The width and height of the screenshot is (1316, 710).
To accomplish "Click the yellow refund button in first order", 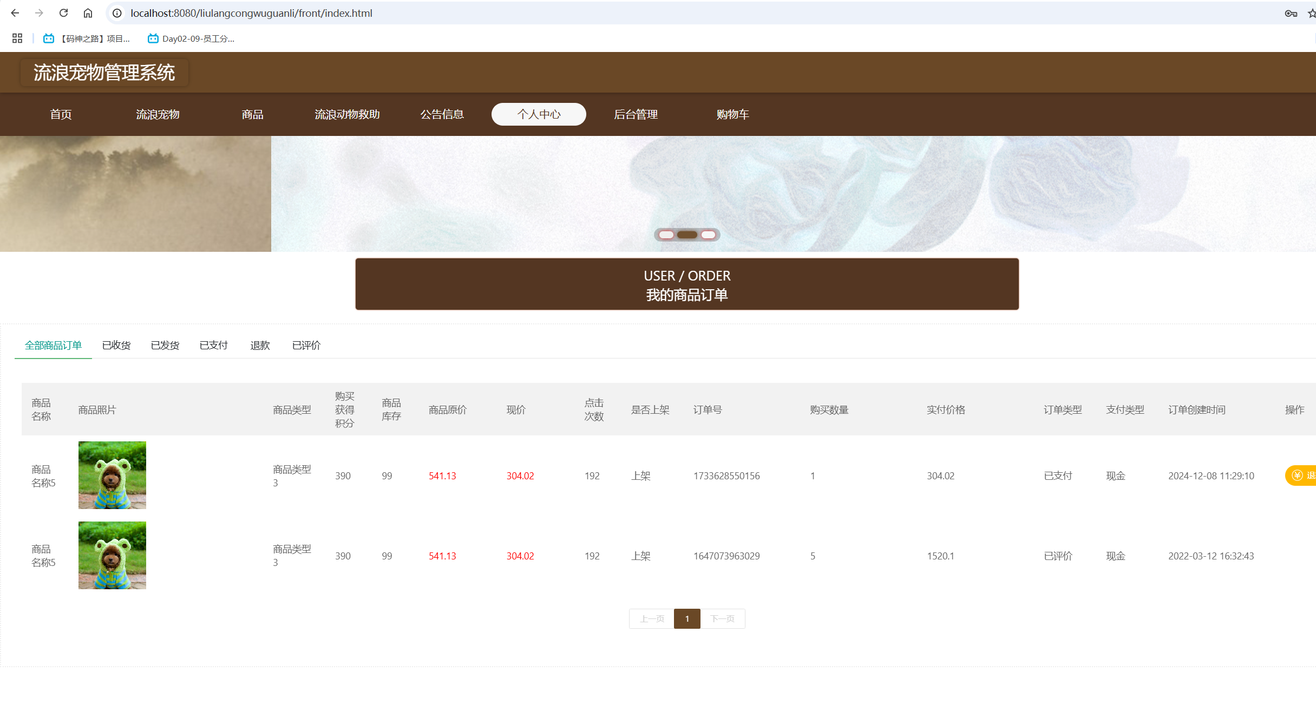I will point(1302,475).
